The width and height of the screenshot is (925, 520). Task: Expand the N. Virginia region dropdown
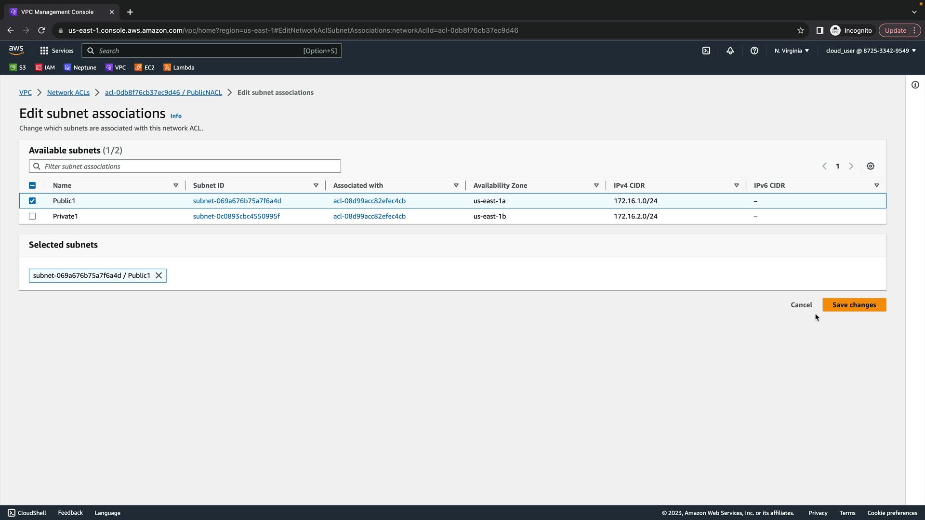792,51
